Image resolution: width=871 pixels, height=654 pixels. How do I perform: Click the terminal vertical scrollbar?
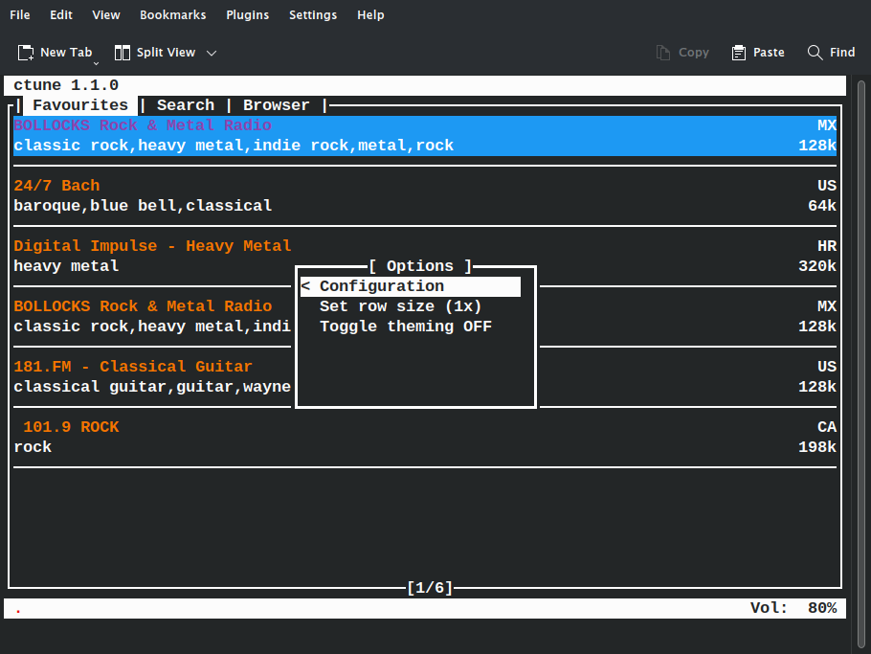point(861,364)
